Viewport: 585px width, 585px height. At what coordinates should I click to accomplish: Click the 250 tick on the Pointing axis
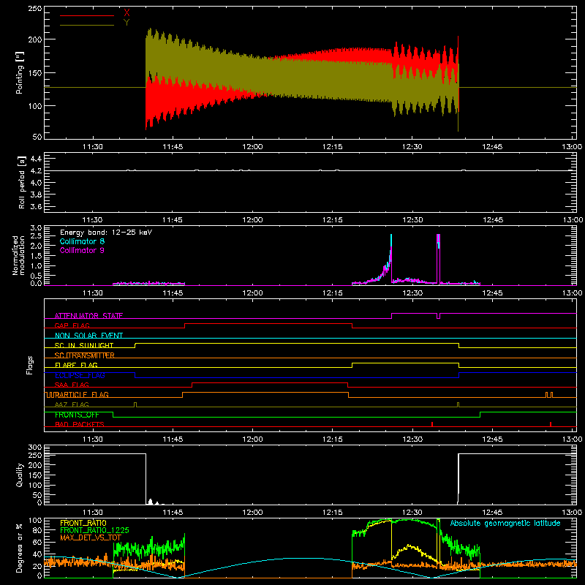pyautogui.click(x=34, y=8)
